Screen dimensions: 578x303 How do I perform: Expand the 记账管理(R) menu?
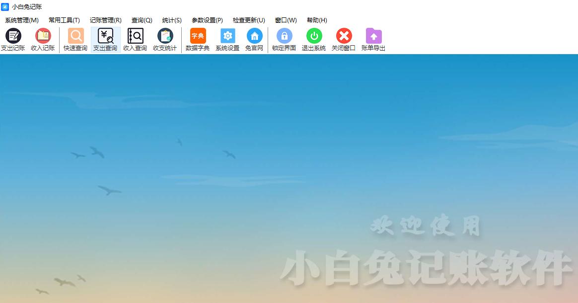105,20
